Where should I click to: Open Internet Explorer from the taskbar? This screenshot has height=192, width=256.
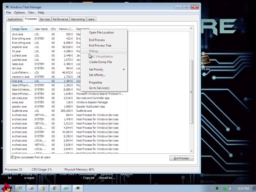point(20,188)
